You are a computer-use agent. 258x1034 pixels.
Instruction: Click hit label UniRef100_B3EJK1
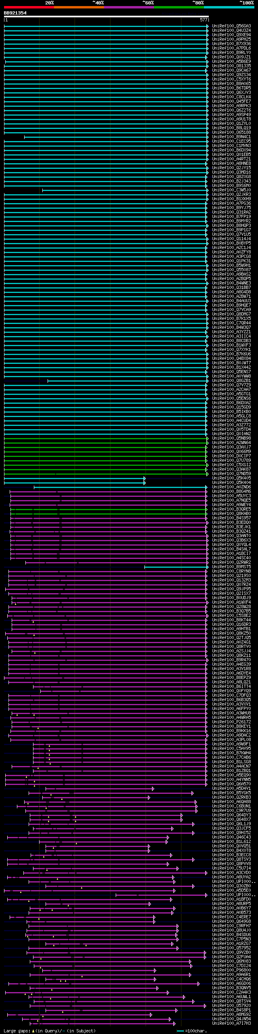coord(231,527)
